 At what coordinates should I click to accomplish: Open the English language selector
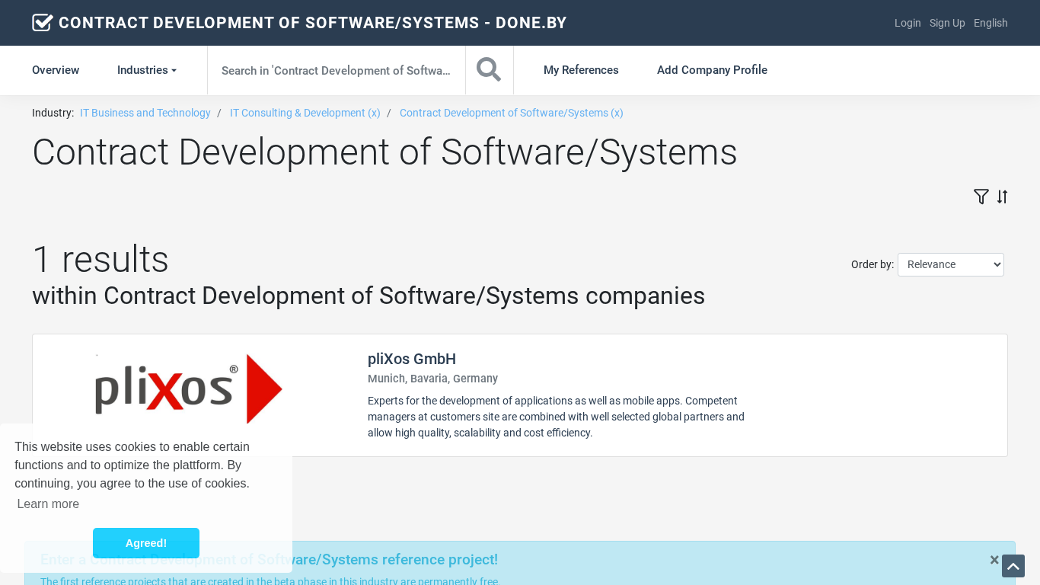991,23
